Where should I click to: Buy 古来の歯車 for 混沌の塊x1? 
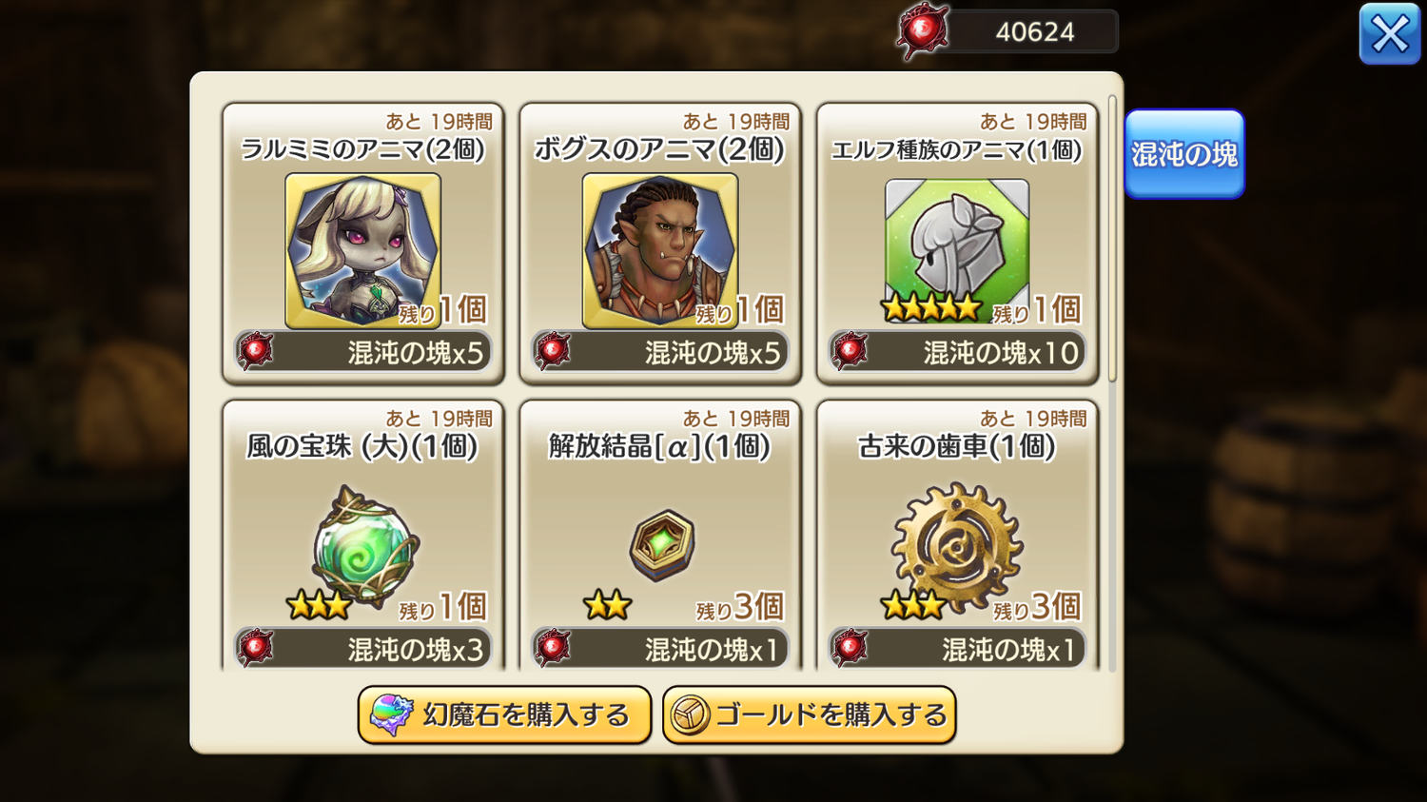(x=957, y=649)
